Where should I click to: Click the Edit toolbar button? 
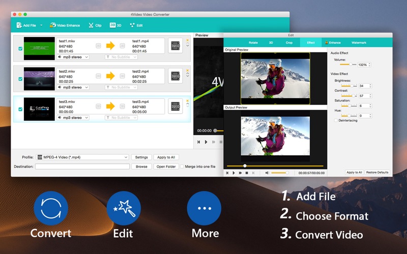[136, 25]
